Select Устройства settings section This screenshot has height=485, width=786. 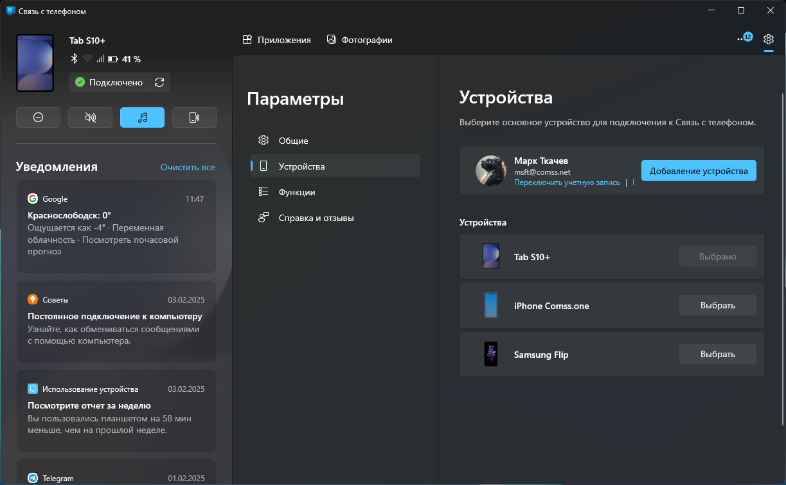pyautogui.click(x=335, y=166)
